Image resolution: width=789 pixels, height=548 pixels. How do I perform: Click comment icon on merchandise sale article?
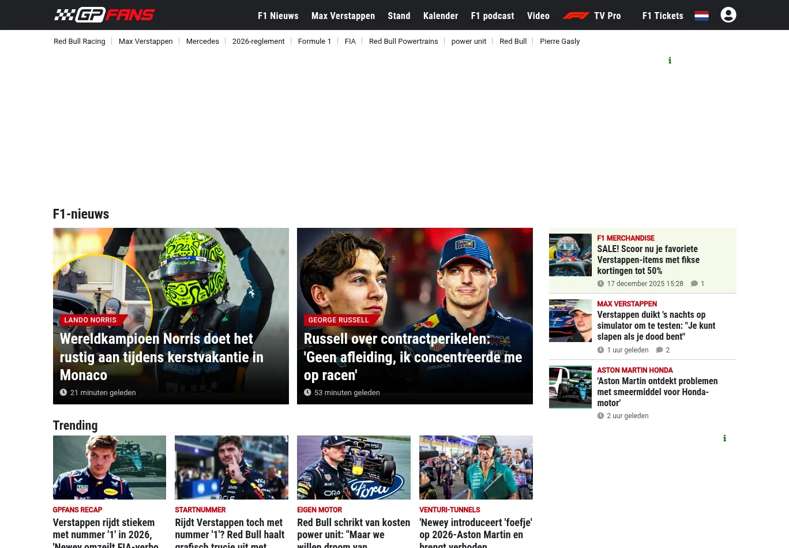[694, 284]
